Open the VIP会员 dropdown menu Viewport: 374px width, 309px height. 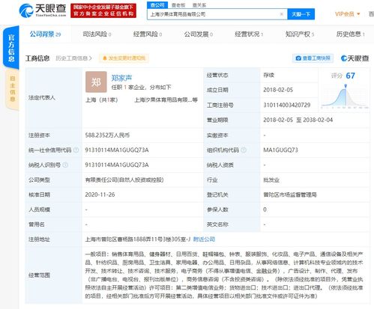(348, 14)
